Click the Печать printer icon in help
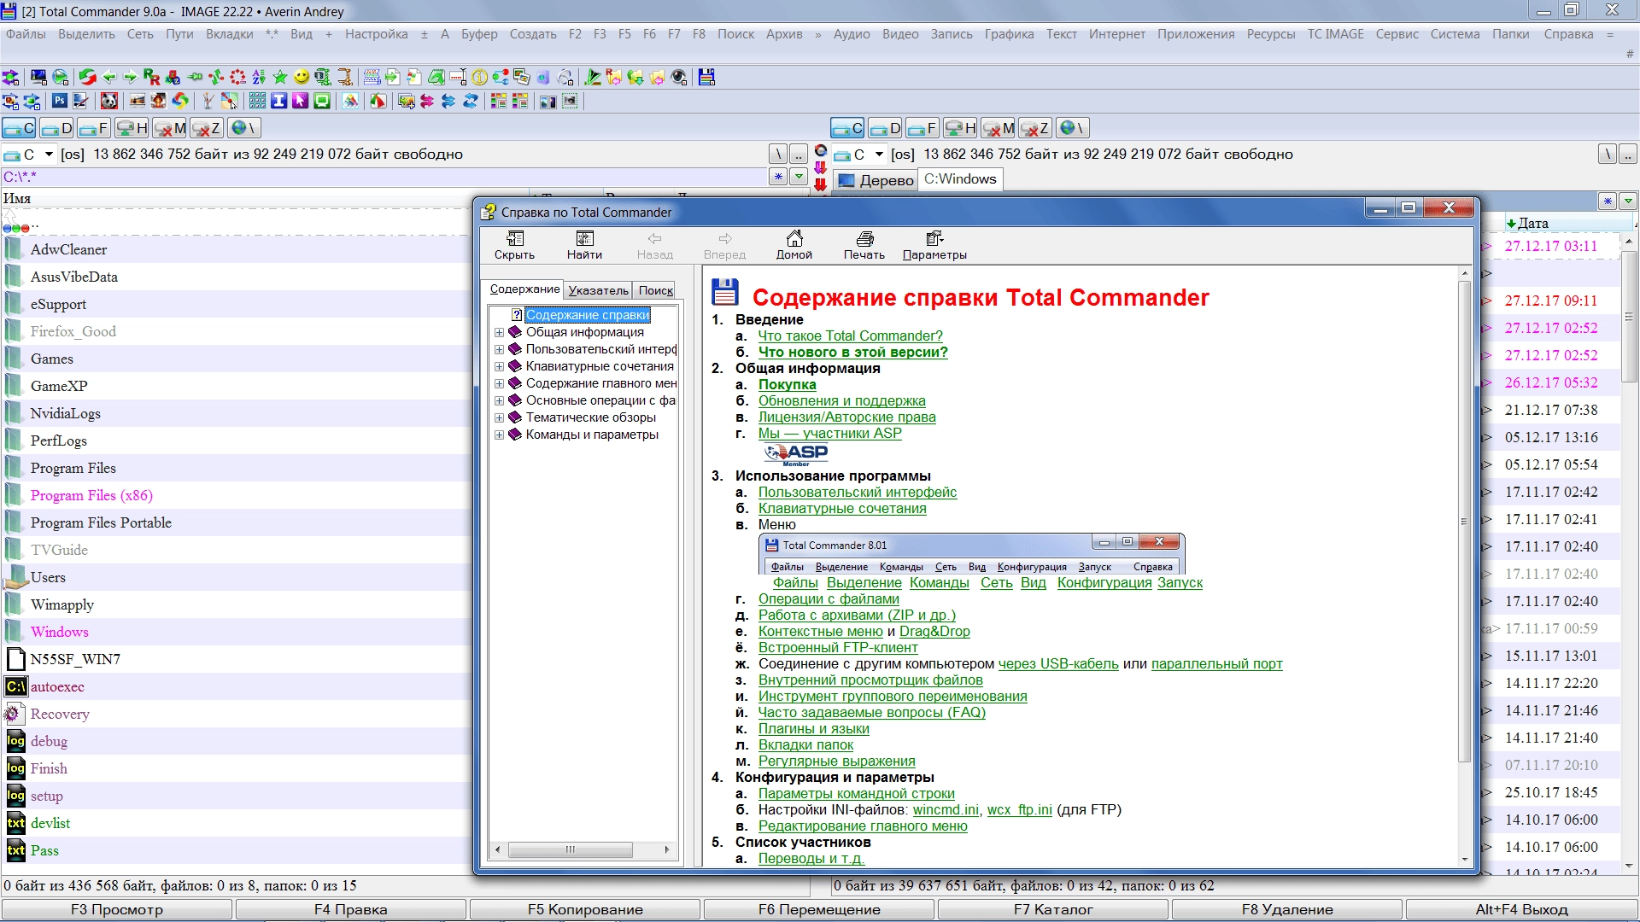 864,245
